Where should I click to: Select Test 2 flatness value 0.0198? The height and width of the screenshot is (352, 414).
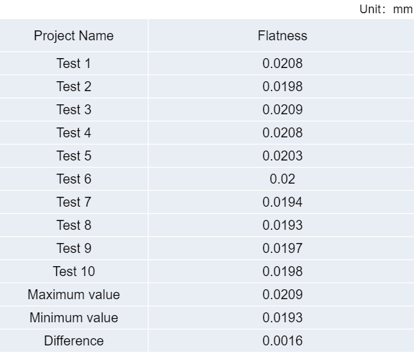tap(282, 87)
